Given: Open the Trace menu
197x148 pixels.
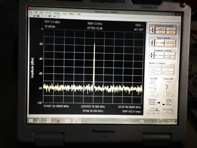Looking at the screenshot, I should [x=65, y=13].
